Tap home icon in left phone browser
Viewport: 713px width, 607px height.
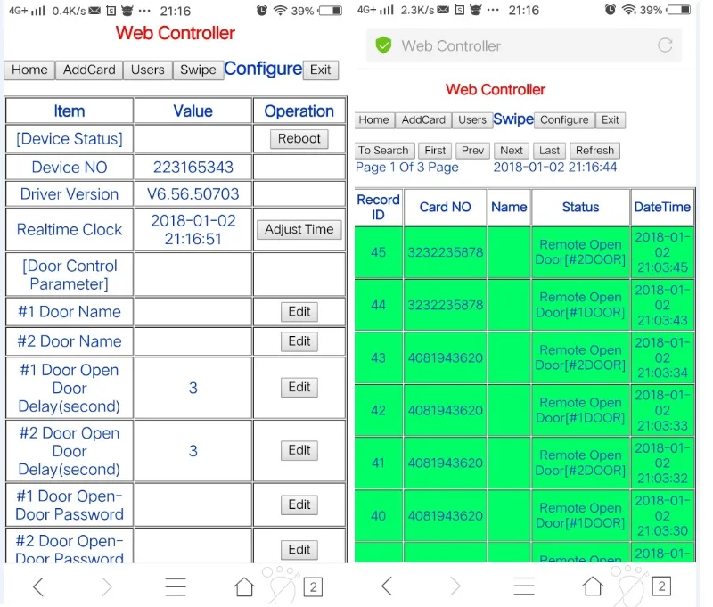pos(244,586)
